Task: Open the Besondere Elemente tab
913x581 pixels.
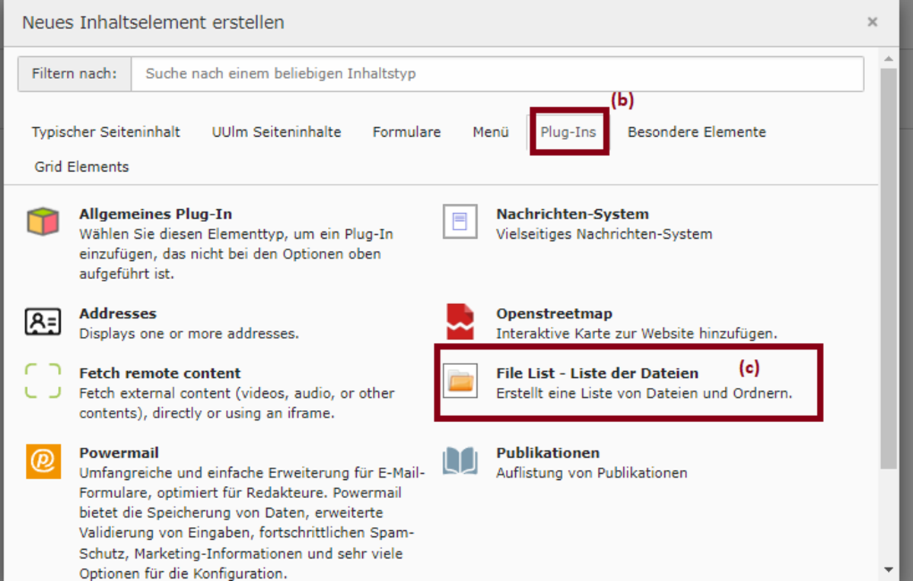Action: coord(696,132)
